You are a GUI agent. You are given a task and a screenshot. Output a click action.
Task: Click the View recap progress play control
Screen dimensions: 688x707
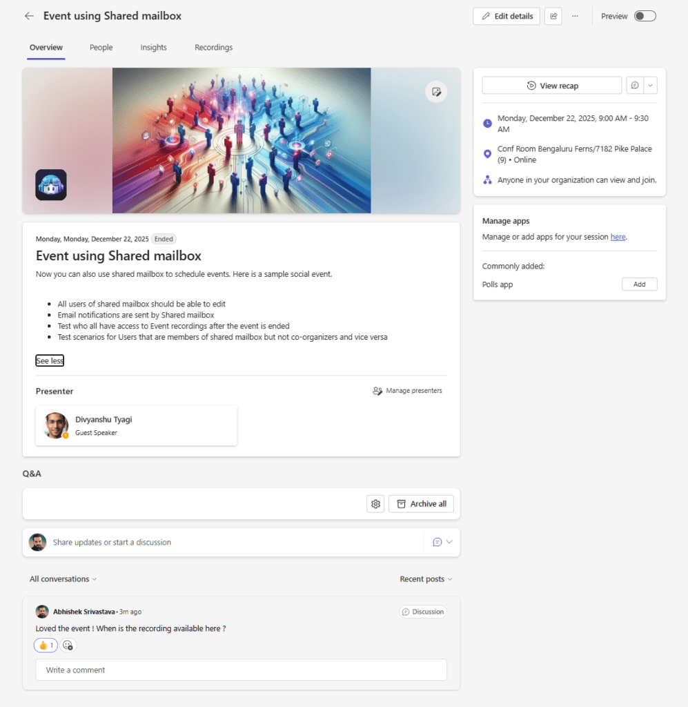531,85
